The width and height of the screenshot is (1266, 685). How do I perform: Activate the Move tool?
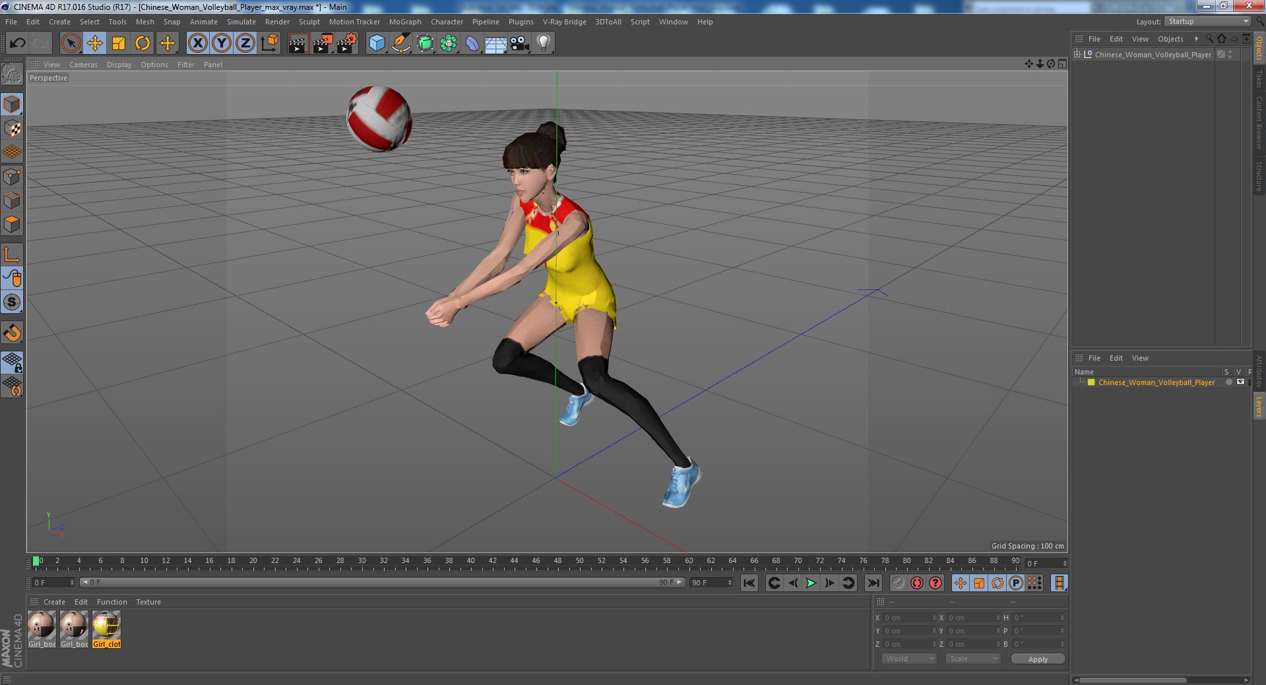(95, 44)
